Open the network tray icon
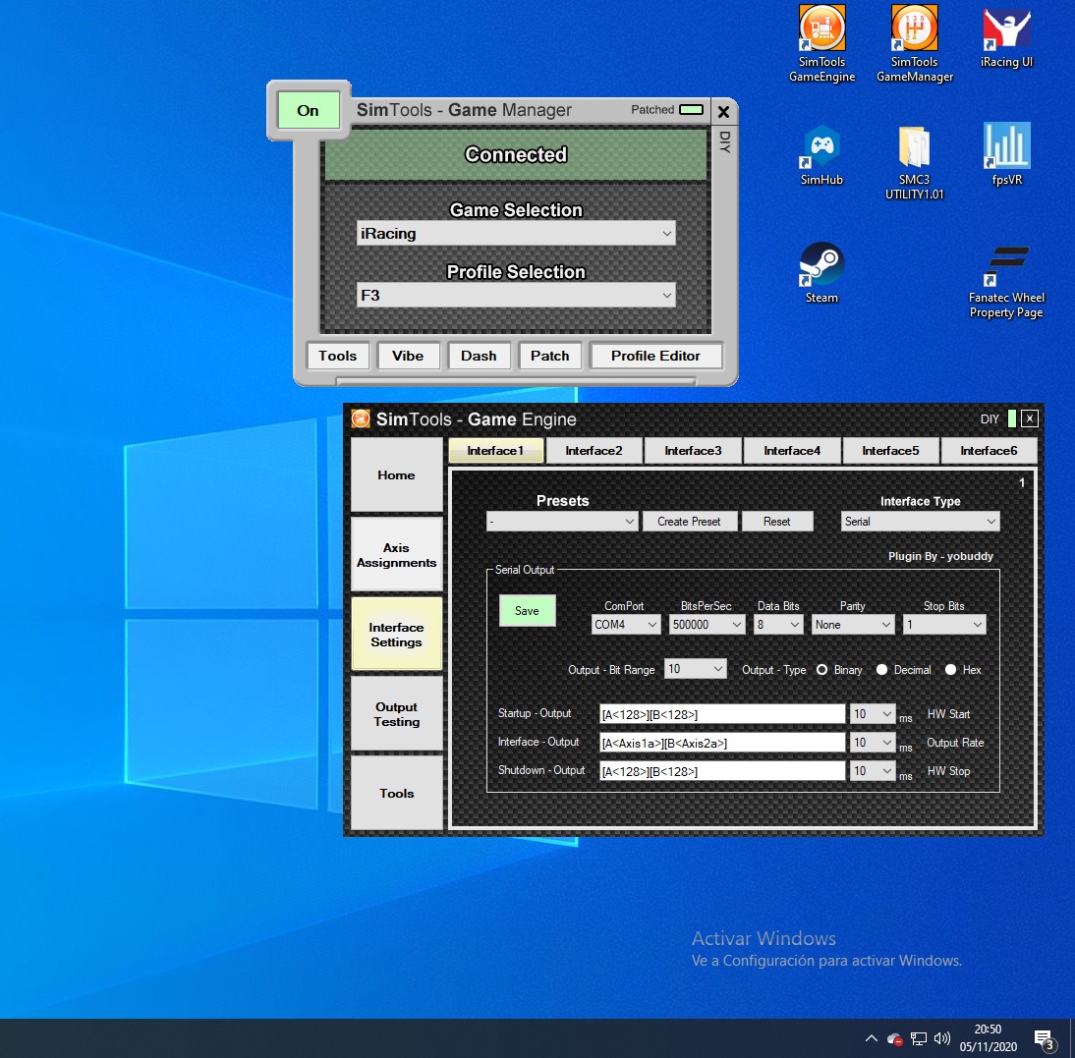This screenshot has height=1058, width=1075. 919,1038
